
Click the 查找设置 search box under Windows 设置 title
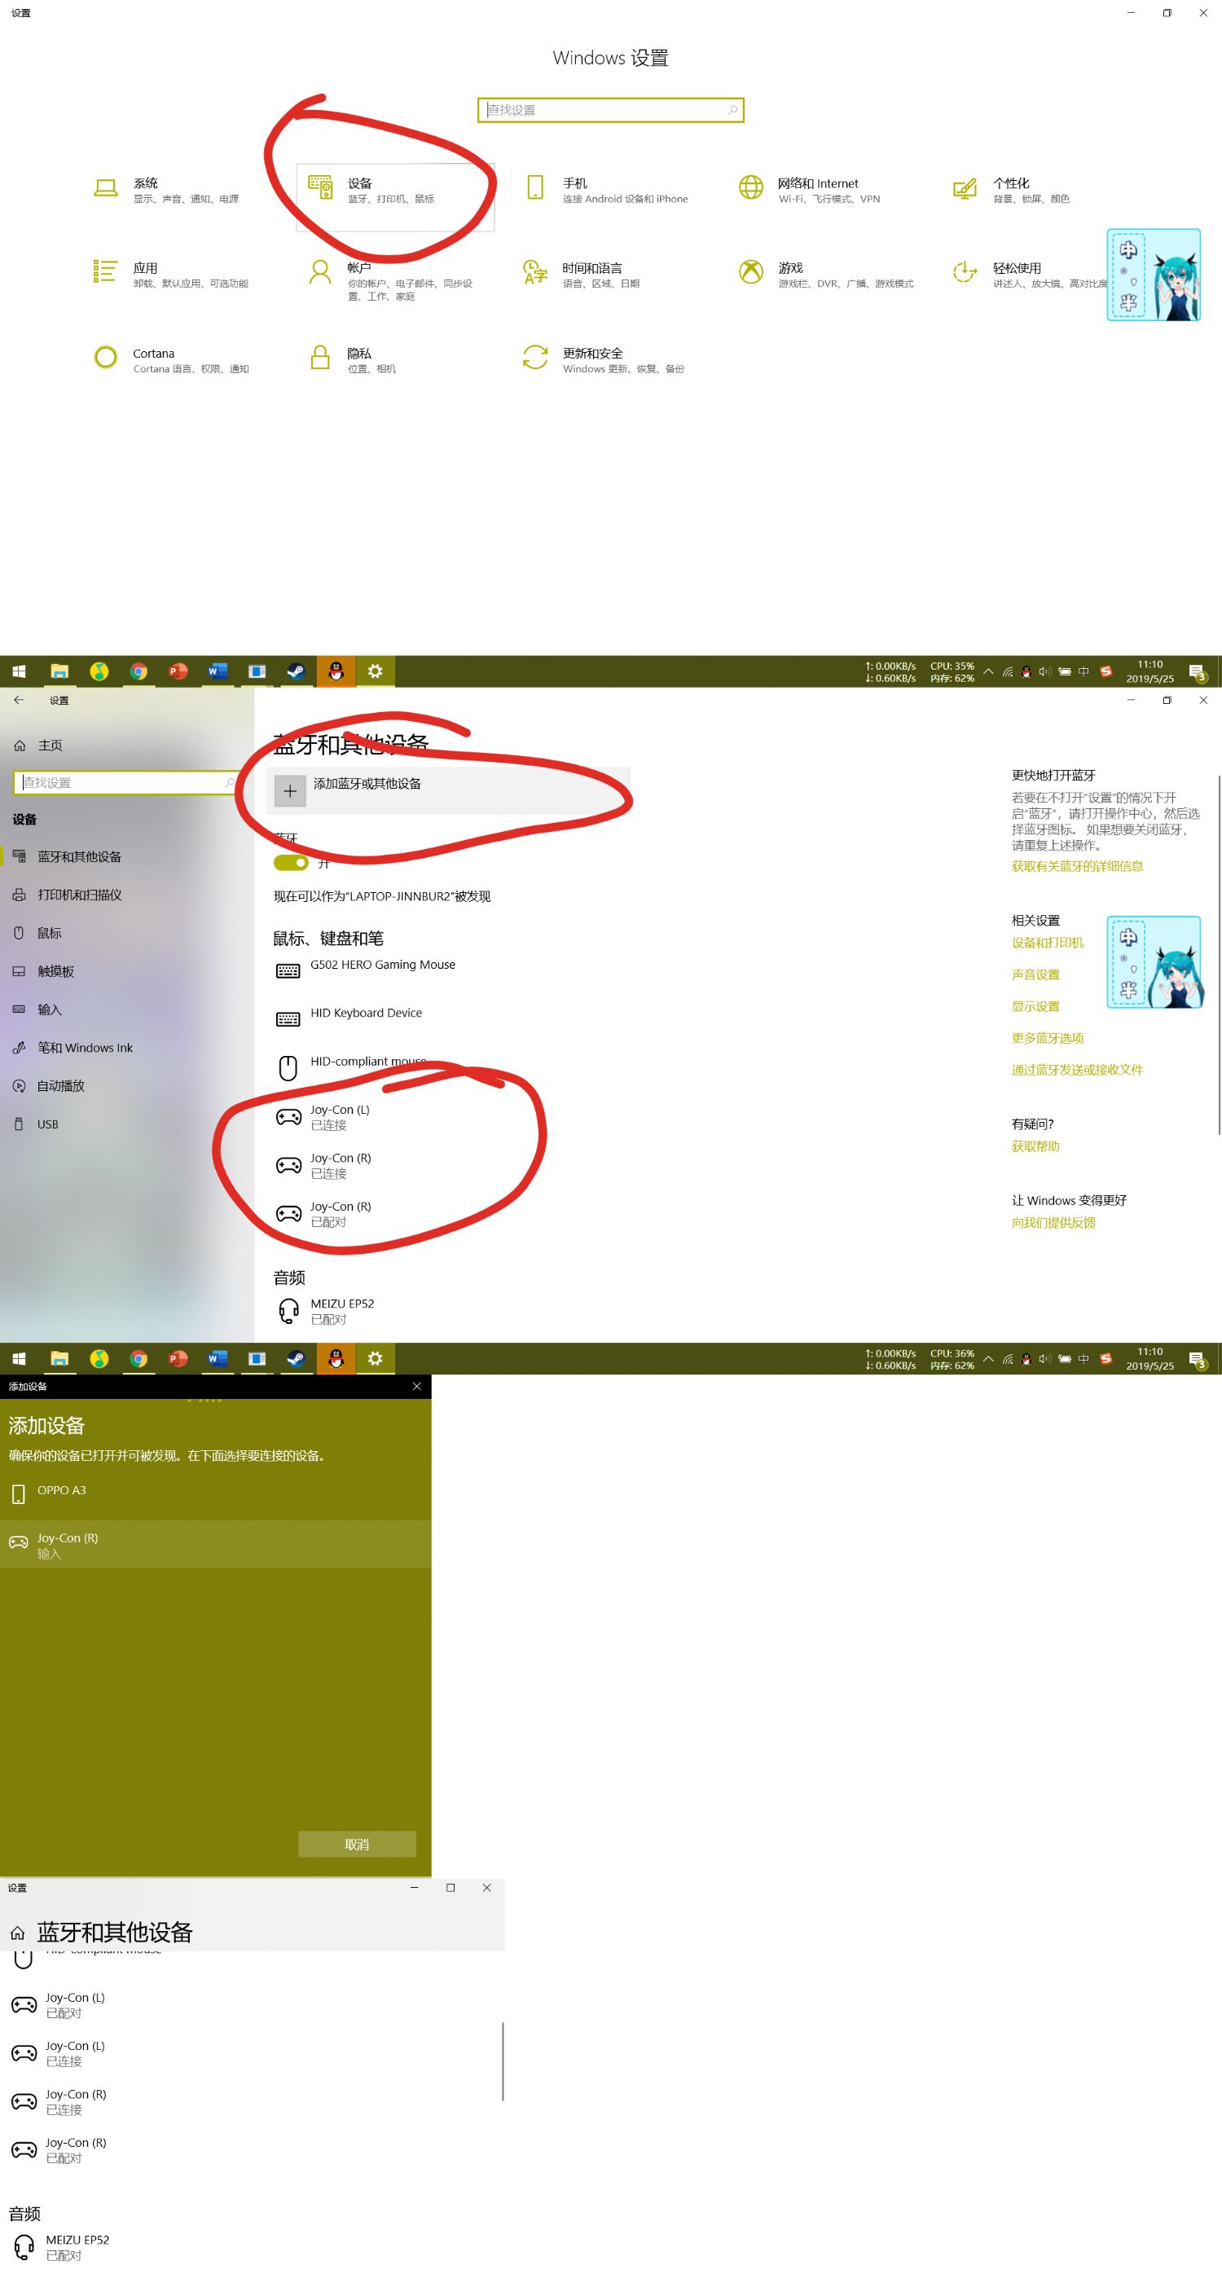(x=610, y=110)
